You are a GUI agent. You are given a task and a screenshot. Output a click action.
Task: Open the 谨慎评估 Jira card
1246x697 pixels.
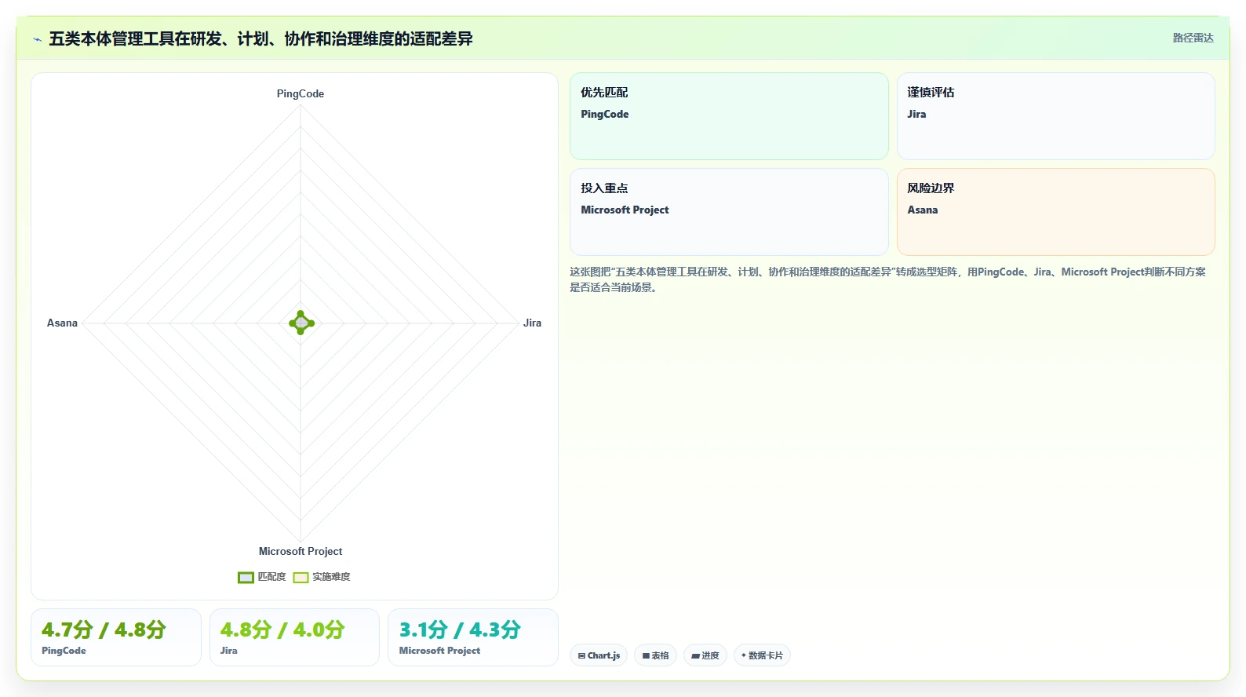tap(1055, 116)
